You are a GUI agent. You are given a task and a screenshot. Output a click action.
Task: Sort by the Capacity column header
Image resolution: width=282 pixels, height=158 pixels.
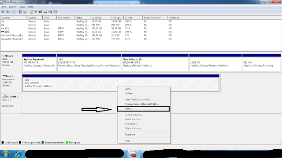pos(100,18)
